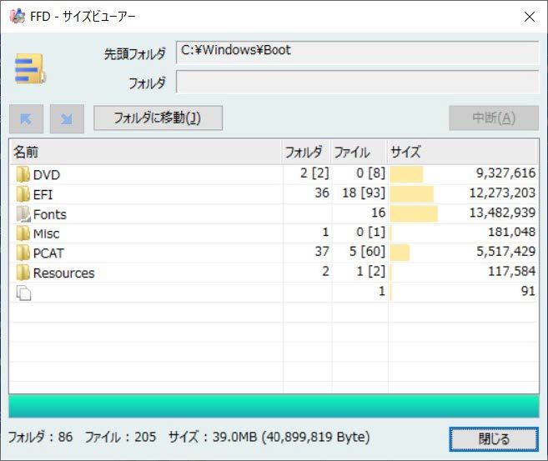The height and width of the screenshot is (461, 548).
Task: Click the DVD row size bar
Action: pyautogui.click(x=406, y=174)
